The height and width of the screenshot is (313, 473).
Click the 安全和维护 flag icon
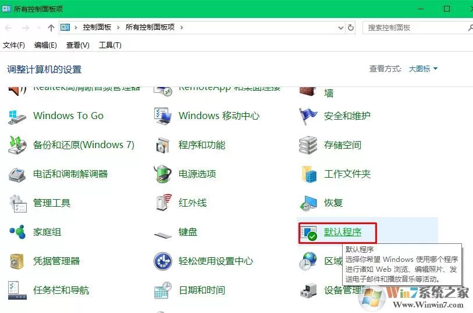pos(308,116)
